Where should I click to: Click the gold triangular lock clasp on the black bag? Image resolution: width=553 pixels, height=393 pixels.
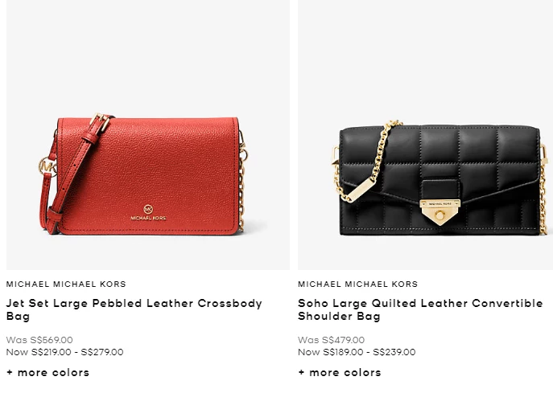(440, 212)
